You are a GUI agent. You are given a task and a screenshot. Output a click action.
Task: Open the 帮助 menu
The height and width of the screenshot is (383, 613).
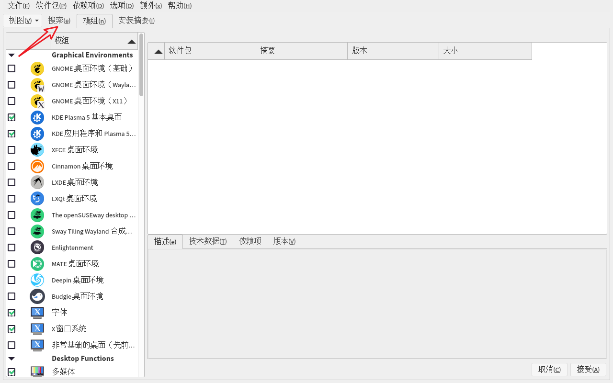(x=180, y=6)
